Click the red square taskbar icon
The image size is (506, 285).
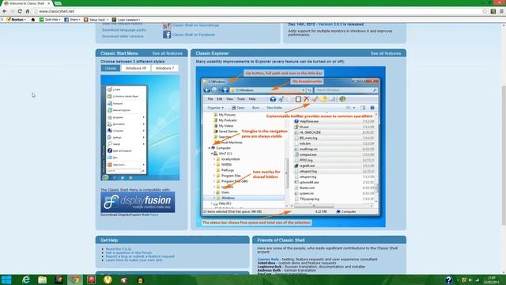[92, 279]
